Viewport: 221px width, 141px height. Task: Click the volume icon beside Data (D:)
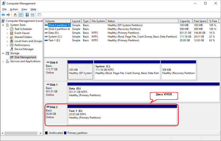click(46, 33)
